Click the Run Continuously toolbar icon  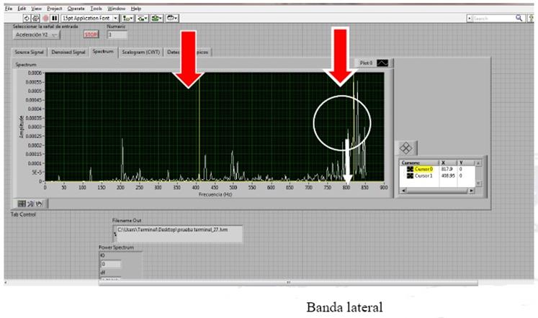[36, 17]
